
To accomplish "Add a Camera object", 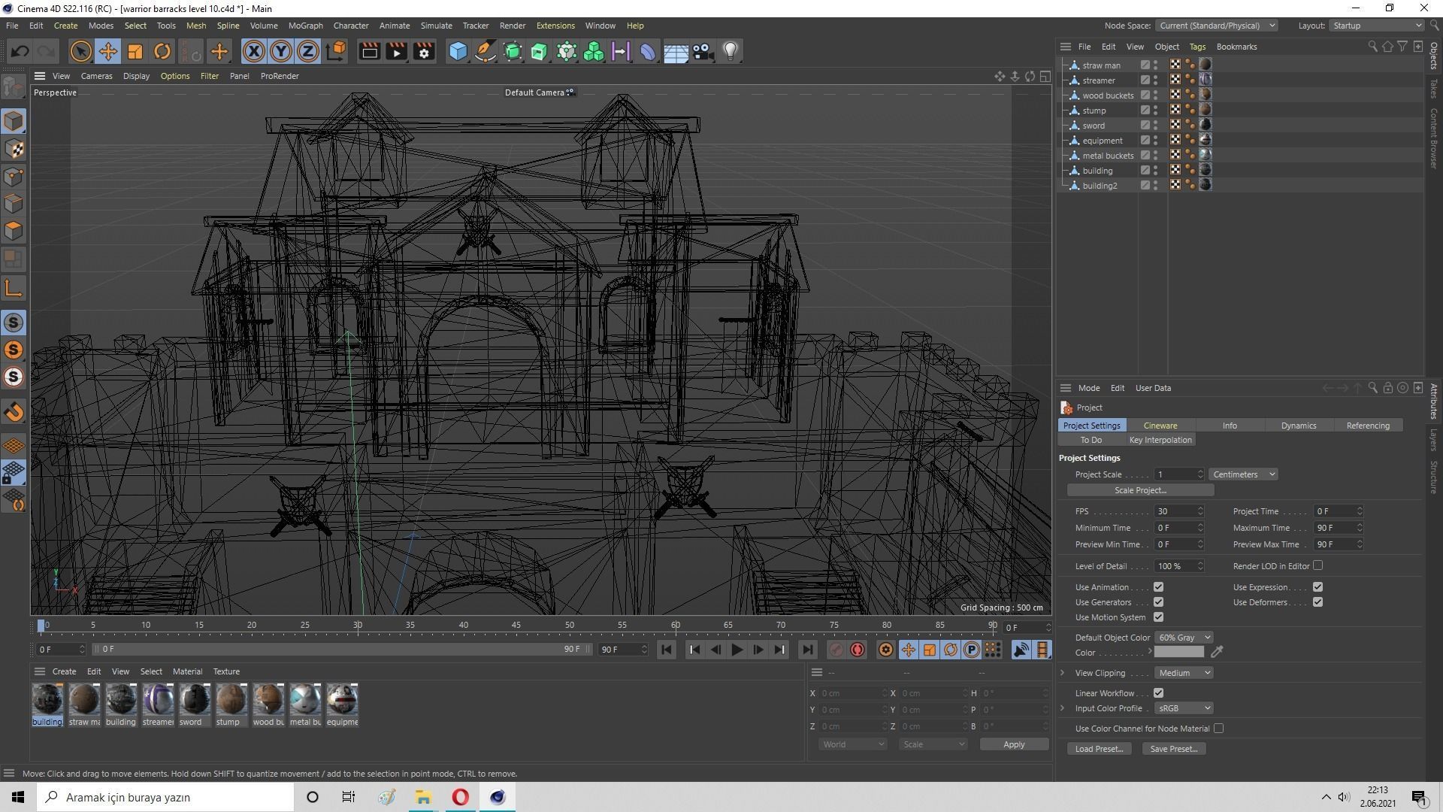I will tap(703, 51).
